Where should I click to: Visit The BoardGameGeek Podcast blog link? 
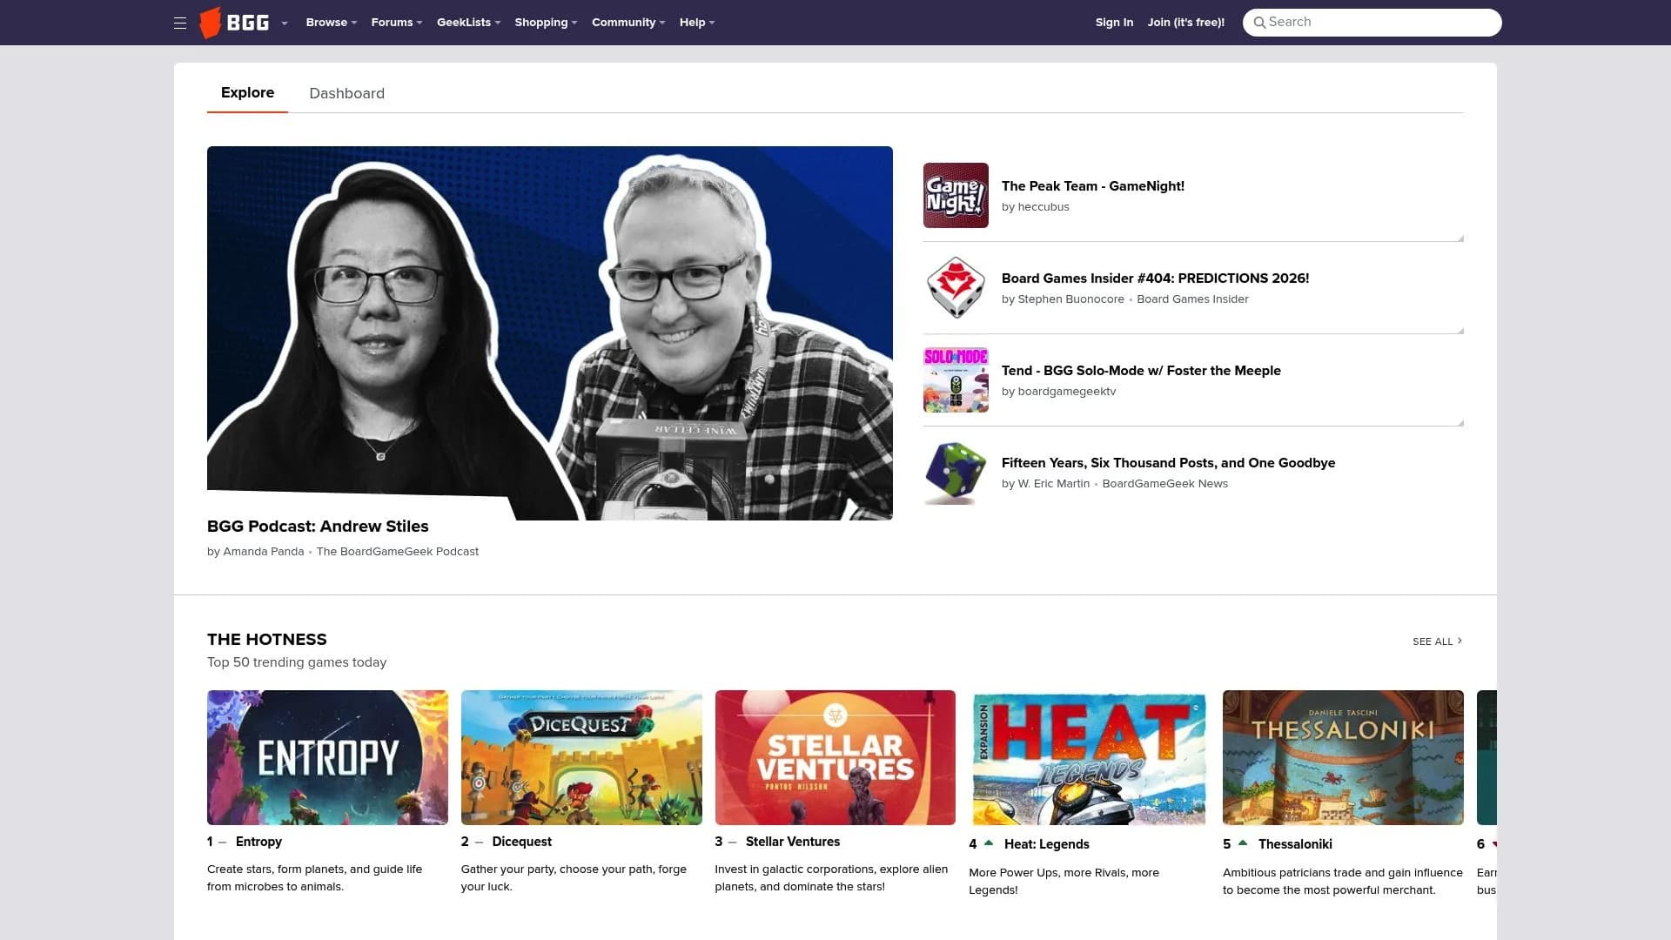pos(398,552)
